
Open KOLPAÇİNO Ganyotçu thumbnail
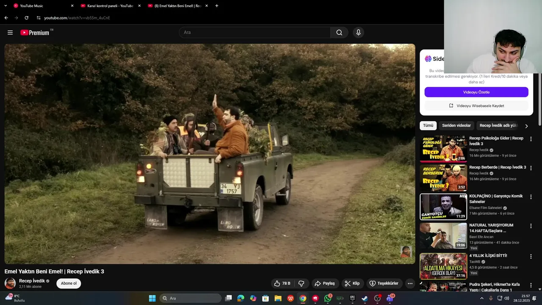pyautogui.click(x=443, y=207)
